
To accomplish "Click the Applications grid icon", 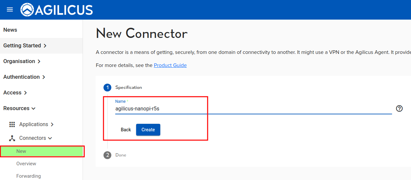I will coord(12,124).
